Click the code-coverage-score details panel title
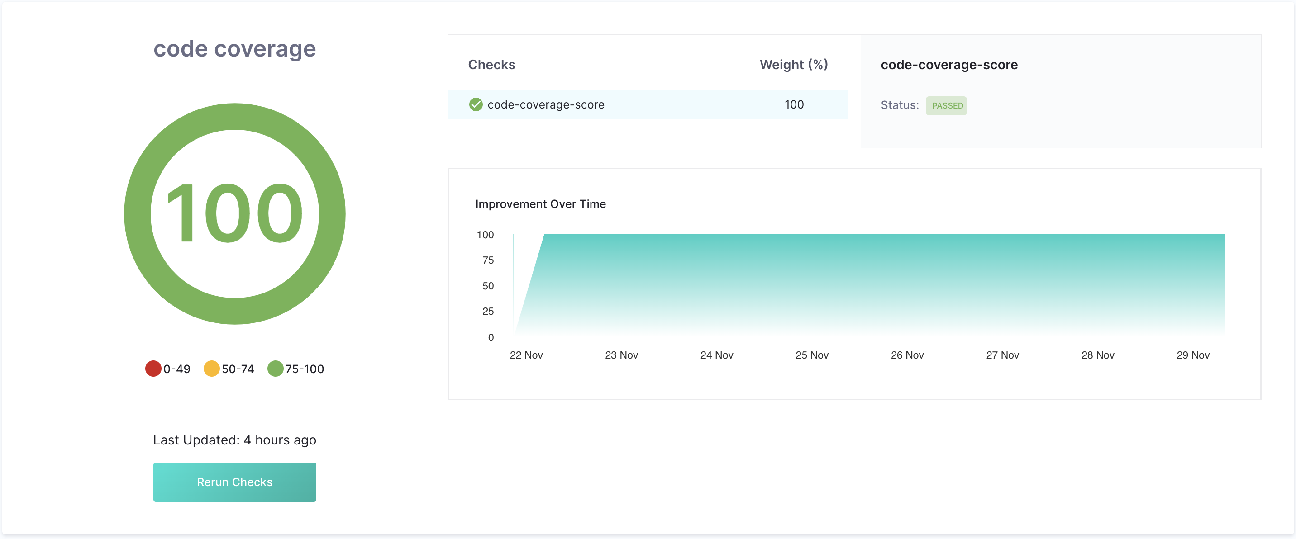The image size is (1296, 539). [x=948, y=65]
